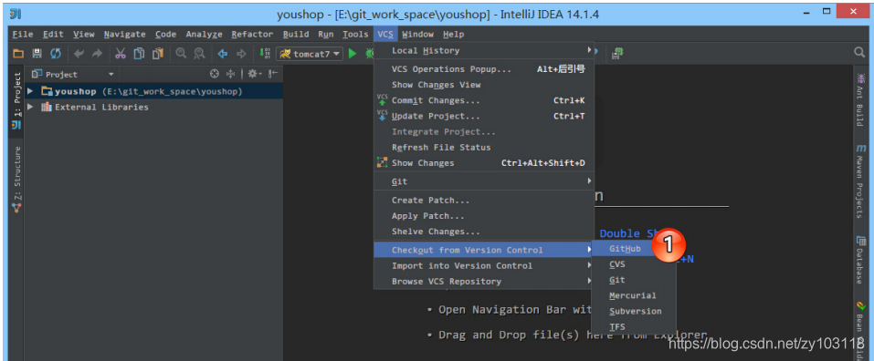Click the Cut scissors icon
The width and height of the screenshot is (874, 361).
[x=121, y=54]
